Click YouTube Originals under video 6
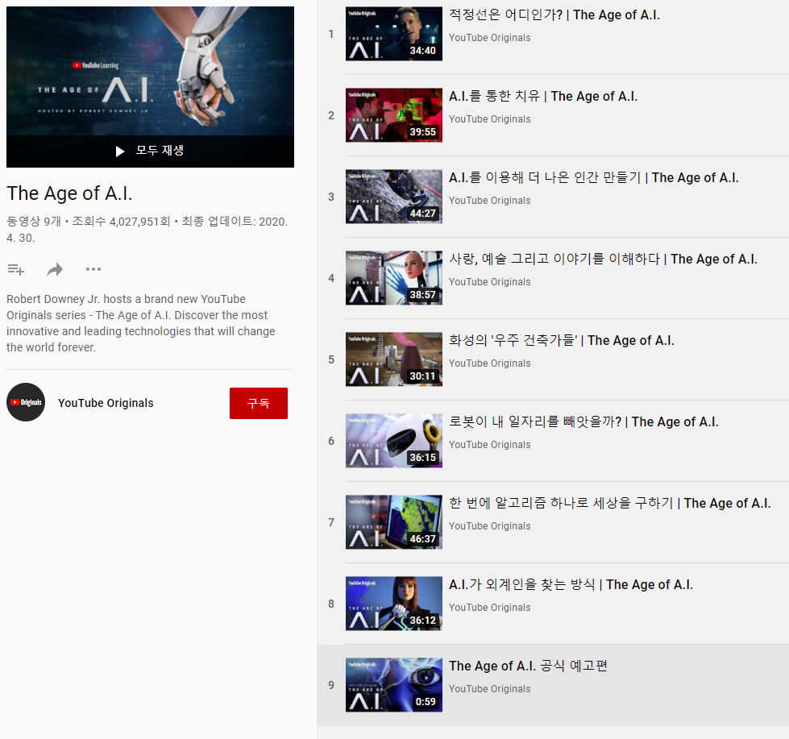This screenshot has width=789, height=739. point(490,445)
